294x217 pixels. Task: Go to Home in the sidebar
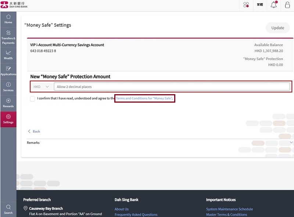[x=8, y=19]
